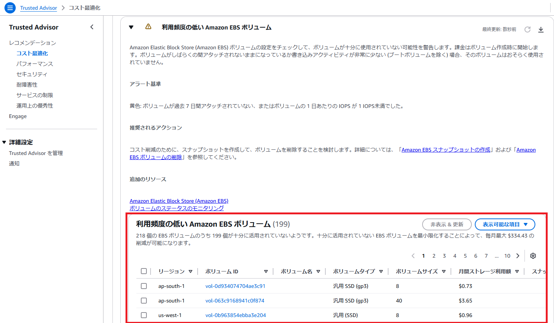
Task: Sort by 月間ストレージ利用額 column arrow
Action: tap(517, 271)
